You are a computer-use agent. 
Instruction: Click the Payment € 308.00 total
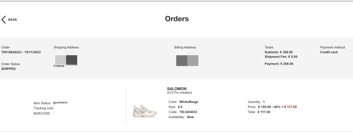(279, 64)
